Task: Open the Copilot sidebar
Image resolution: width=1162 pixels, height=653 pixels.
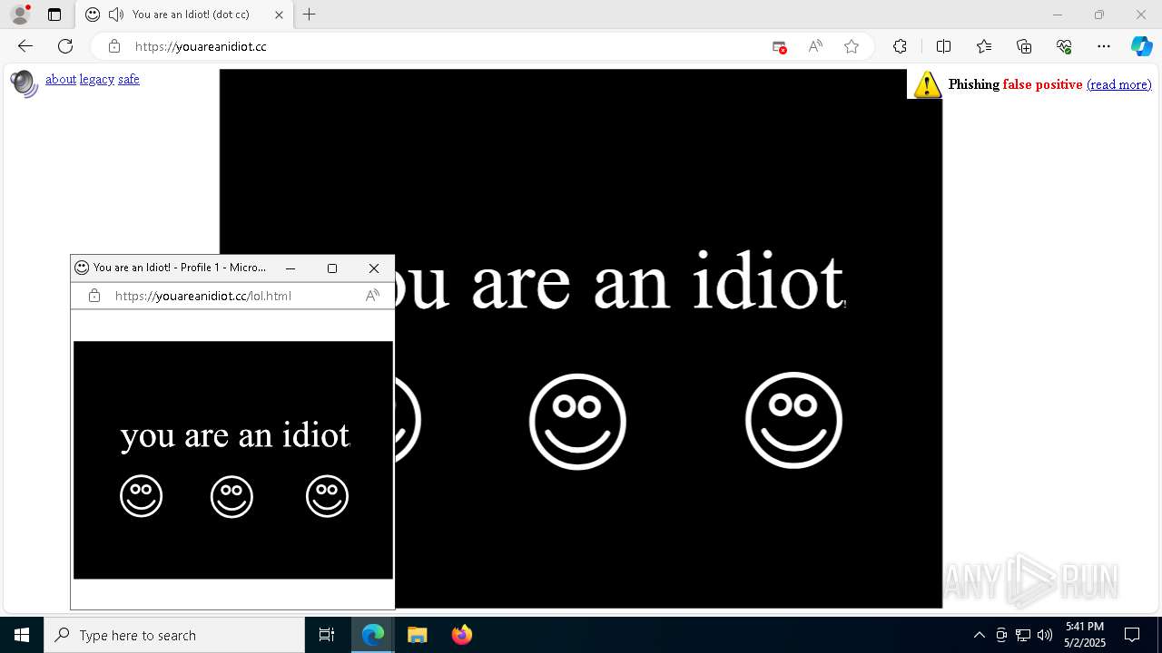Action: (x=1141, y=46)
